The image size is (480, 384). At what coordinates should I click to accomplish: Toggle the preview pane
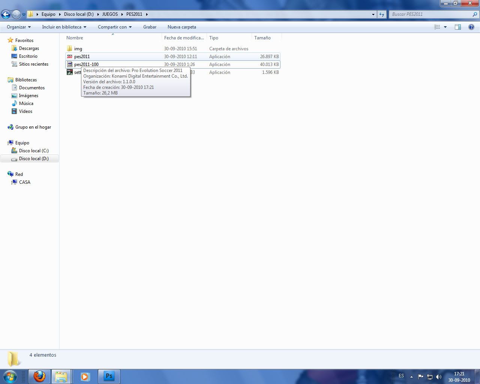click(x=458, y=27)
